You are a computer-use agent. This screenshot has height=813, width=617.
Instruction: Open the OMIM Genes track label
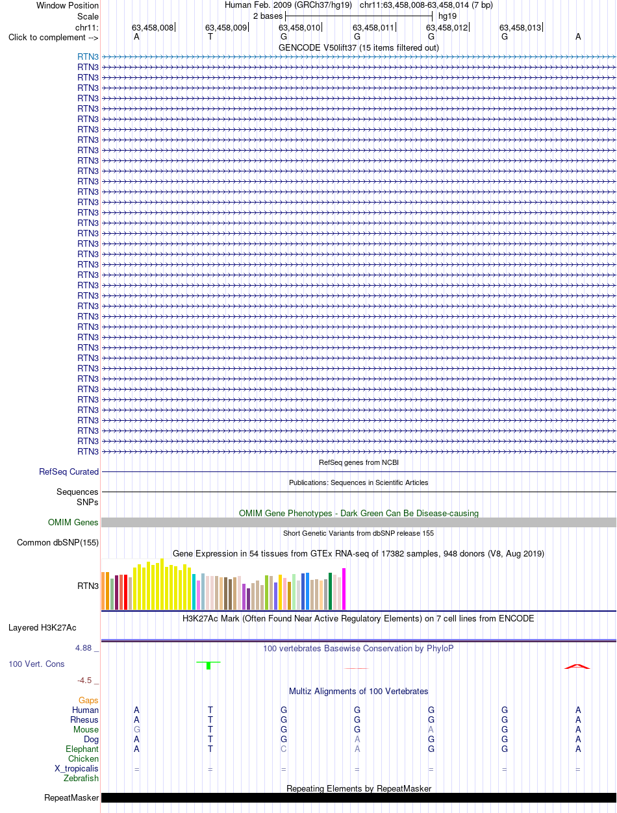pos(73,522)
